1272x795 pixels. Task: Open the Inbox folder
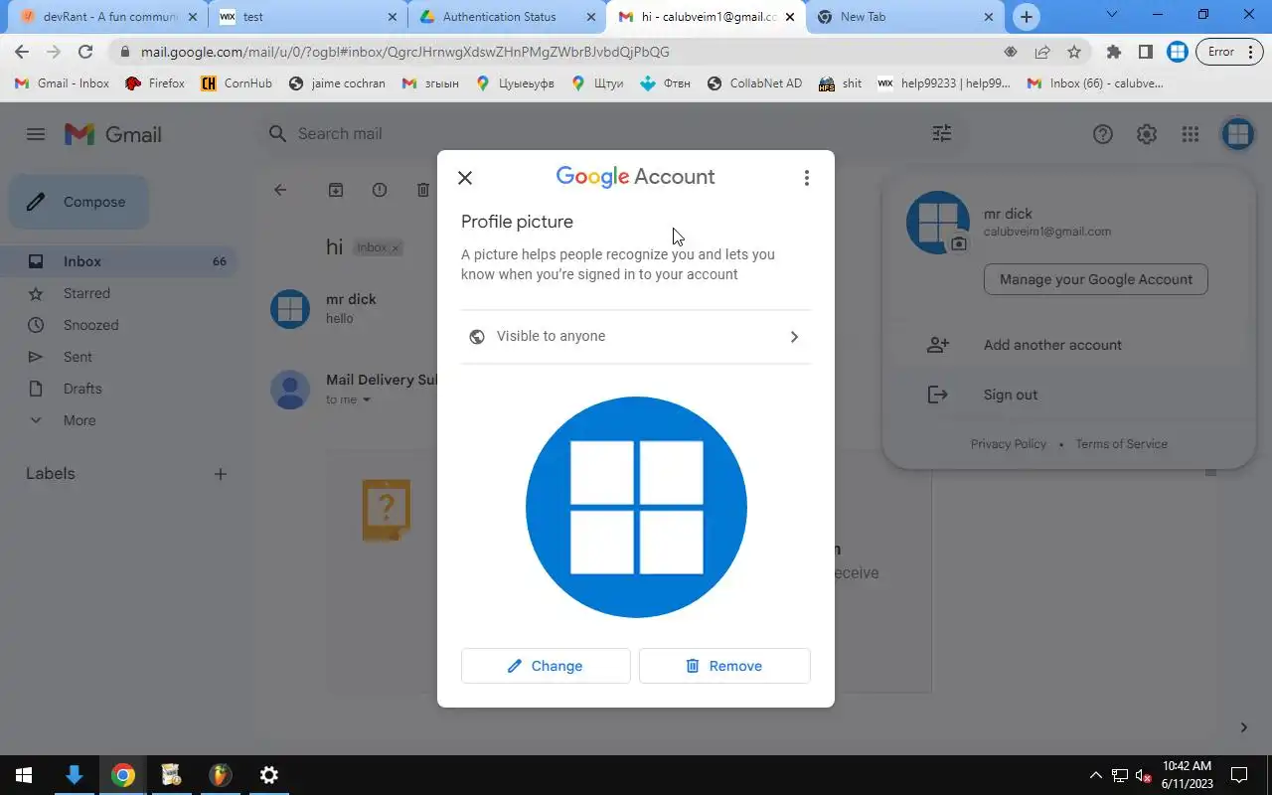point(119,261)
